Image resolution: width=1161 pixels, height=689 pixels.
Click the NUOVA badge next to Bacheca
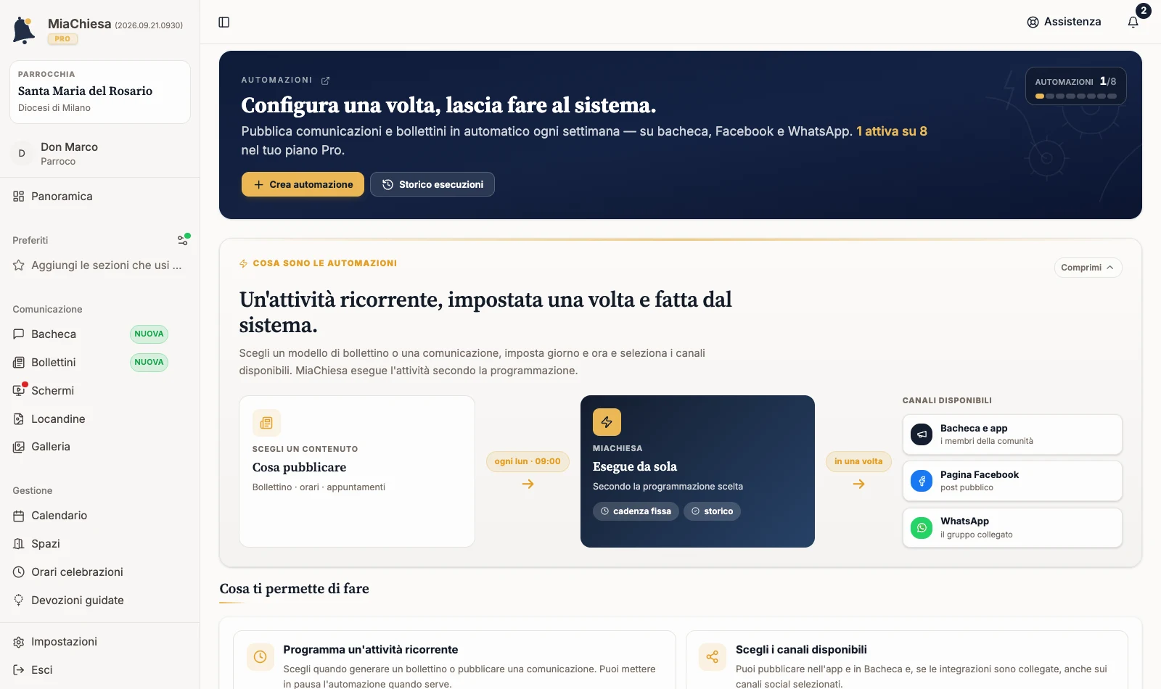coord(149,334)
